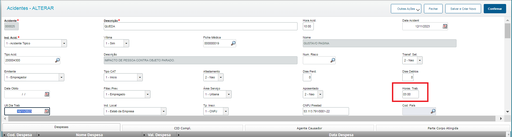Open the Outras Ações menu
The height and width of the screenshot is (137, 512).
[406, 9]
